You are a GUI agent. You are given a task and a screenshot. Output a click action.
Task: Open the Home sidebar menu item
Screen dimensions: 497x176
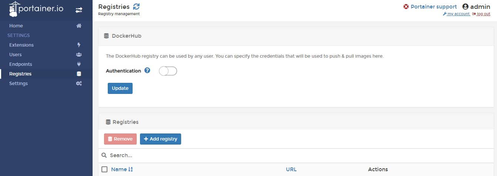click(16, 26)
